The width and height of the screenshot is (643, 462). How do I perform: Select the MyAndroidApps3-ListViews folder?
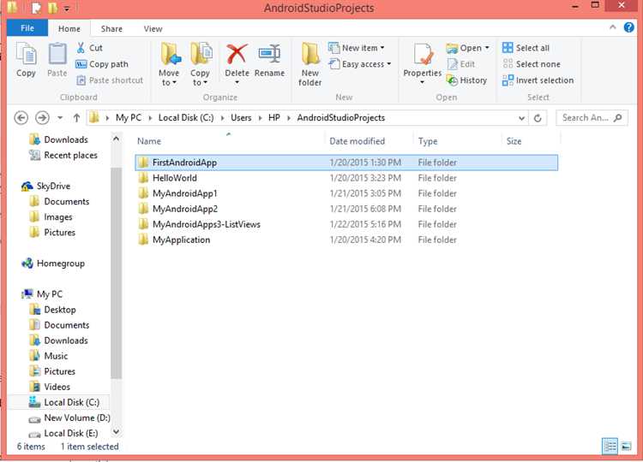346,224
